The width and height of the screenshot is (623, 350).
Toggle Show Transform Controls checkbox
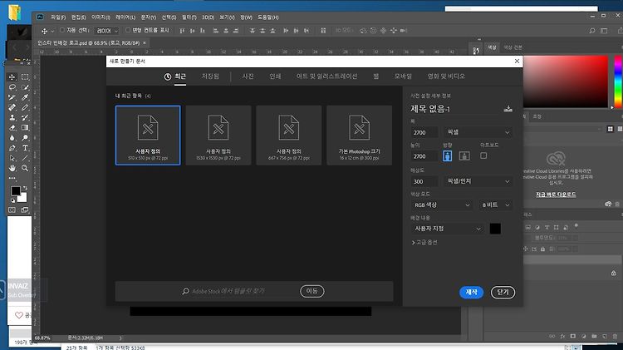click(x=128, y=30)
